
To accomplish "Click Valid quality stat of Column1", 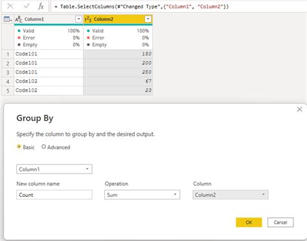I will 49,31.
